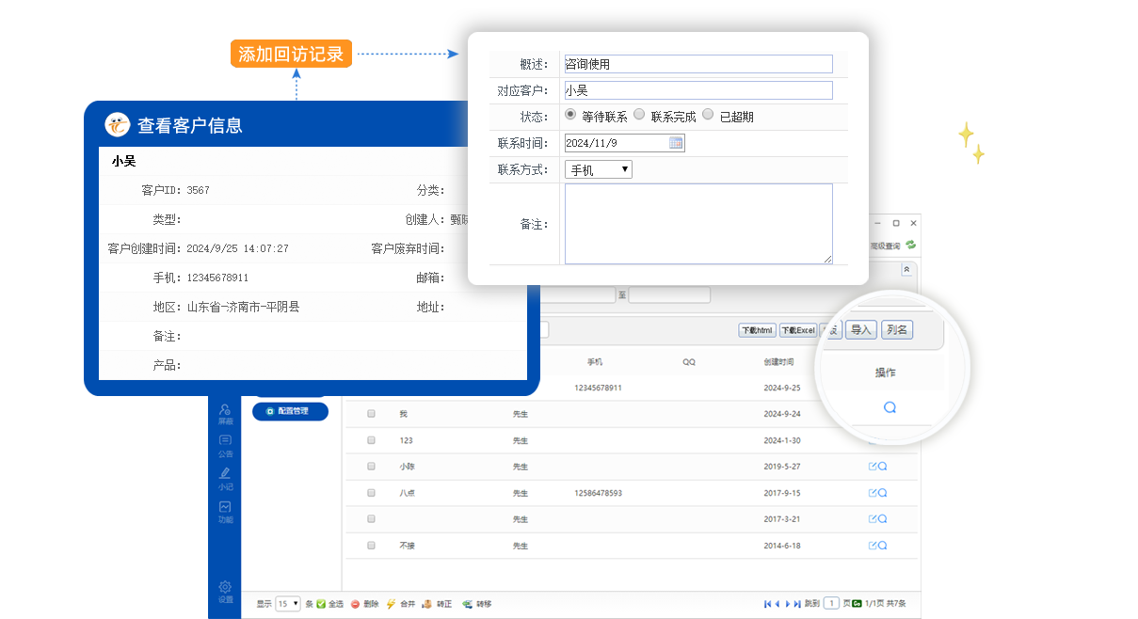The image size is (1138, 619).
Task: Select the 配置管理 menu item
Action: [290, 411]
